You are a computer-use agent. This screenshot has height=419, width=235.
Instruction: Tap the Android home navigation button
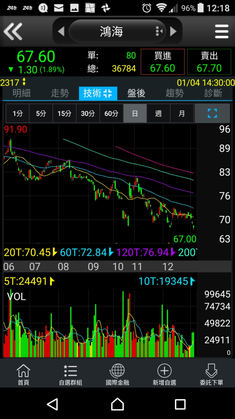117,404
